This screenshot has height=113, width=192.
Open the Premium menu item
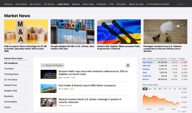point(8,4)
